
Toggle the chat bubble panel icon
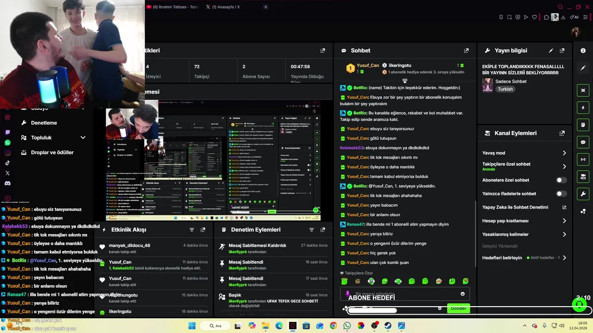coord(583,142)
